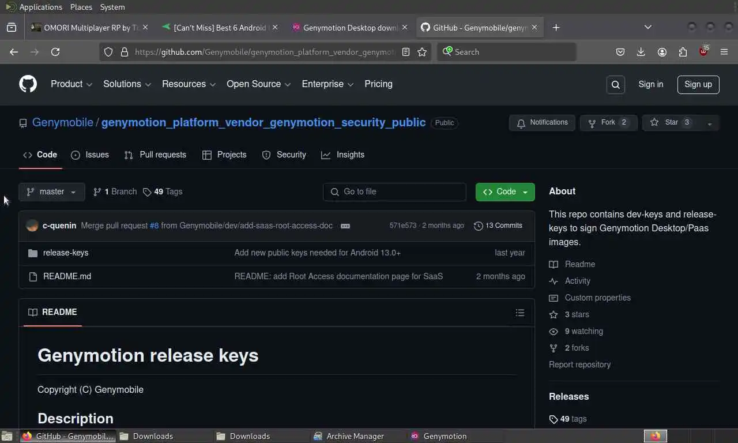Click Pricing link in header
Image resolution: width=738 pixels, height=443 pixels.
point(378,84)
